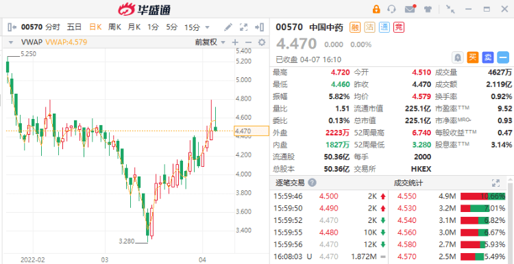
Task: Click the 竞 auction badge
Action: click(399, 27)
